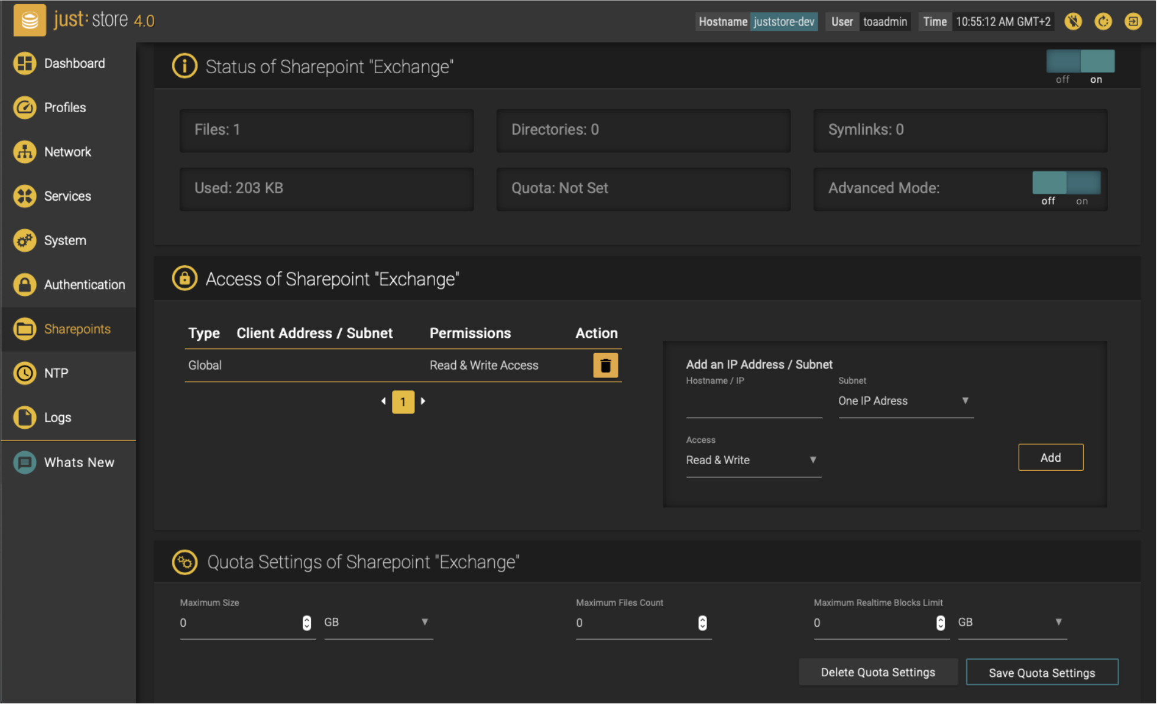Click the logout icon in top bar
The width and height of the screenshot is (1157, 704).
click(x=1133, y=22)
